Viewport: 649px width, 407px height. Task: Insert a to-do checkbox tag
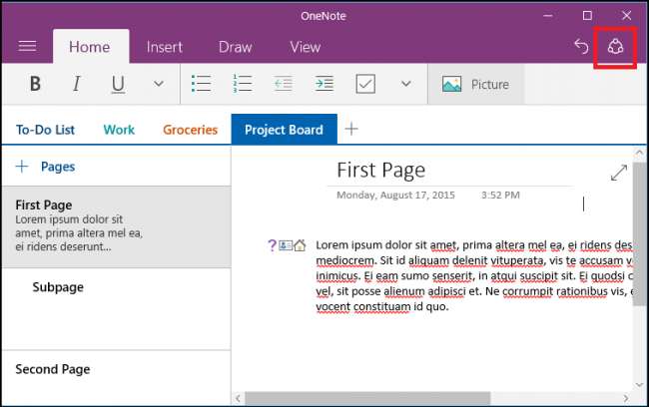365,85
